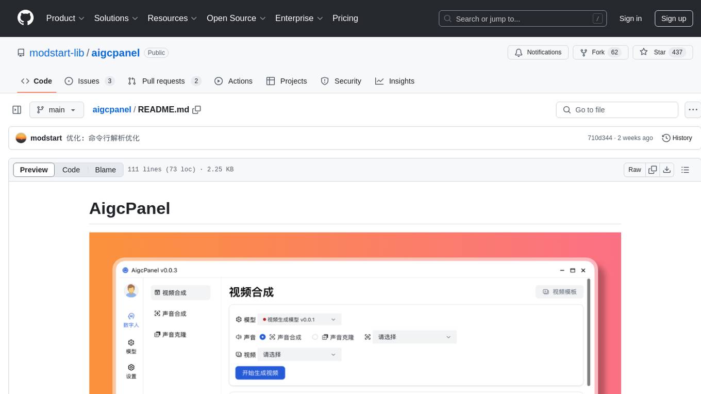The image size is (701, 394).
Task: Open the 请选择 voice dropdown
Action: point(414,337)
